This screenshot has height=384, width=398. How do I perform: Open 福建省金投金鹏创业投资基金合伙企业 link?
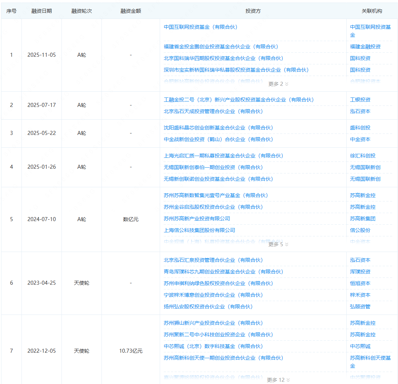(221, 47)
